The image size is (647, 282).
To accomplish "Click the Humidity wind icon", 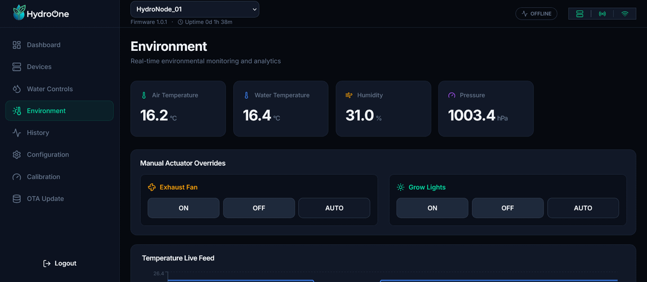I will click(x=349, y=95).
